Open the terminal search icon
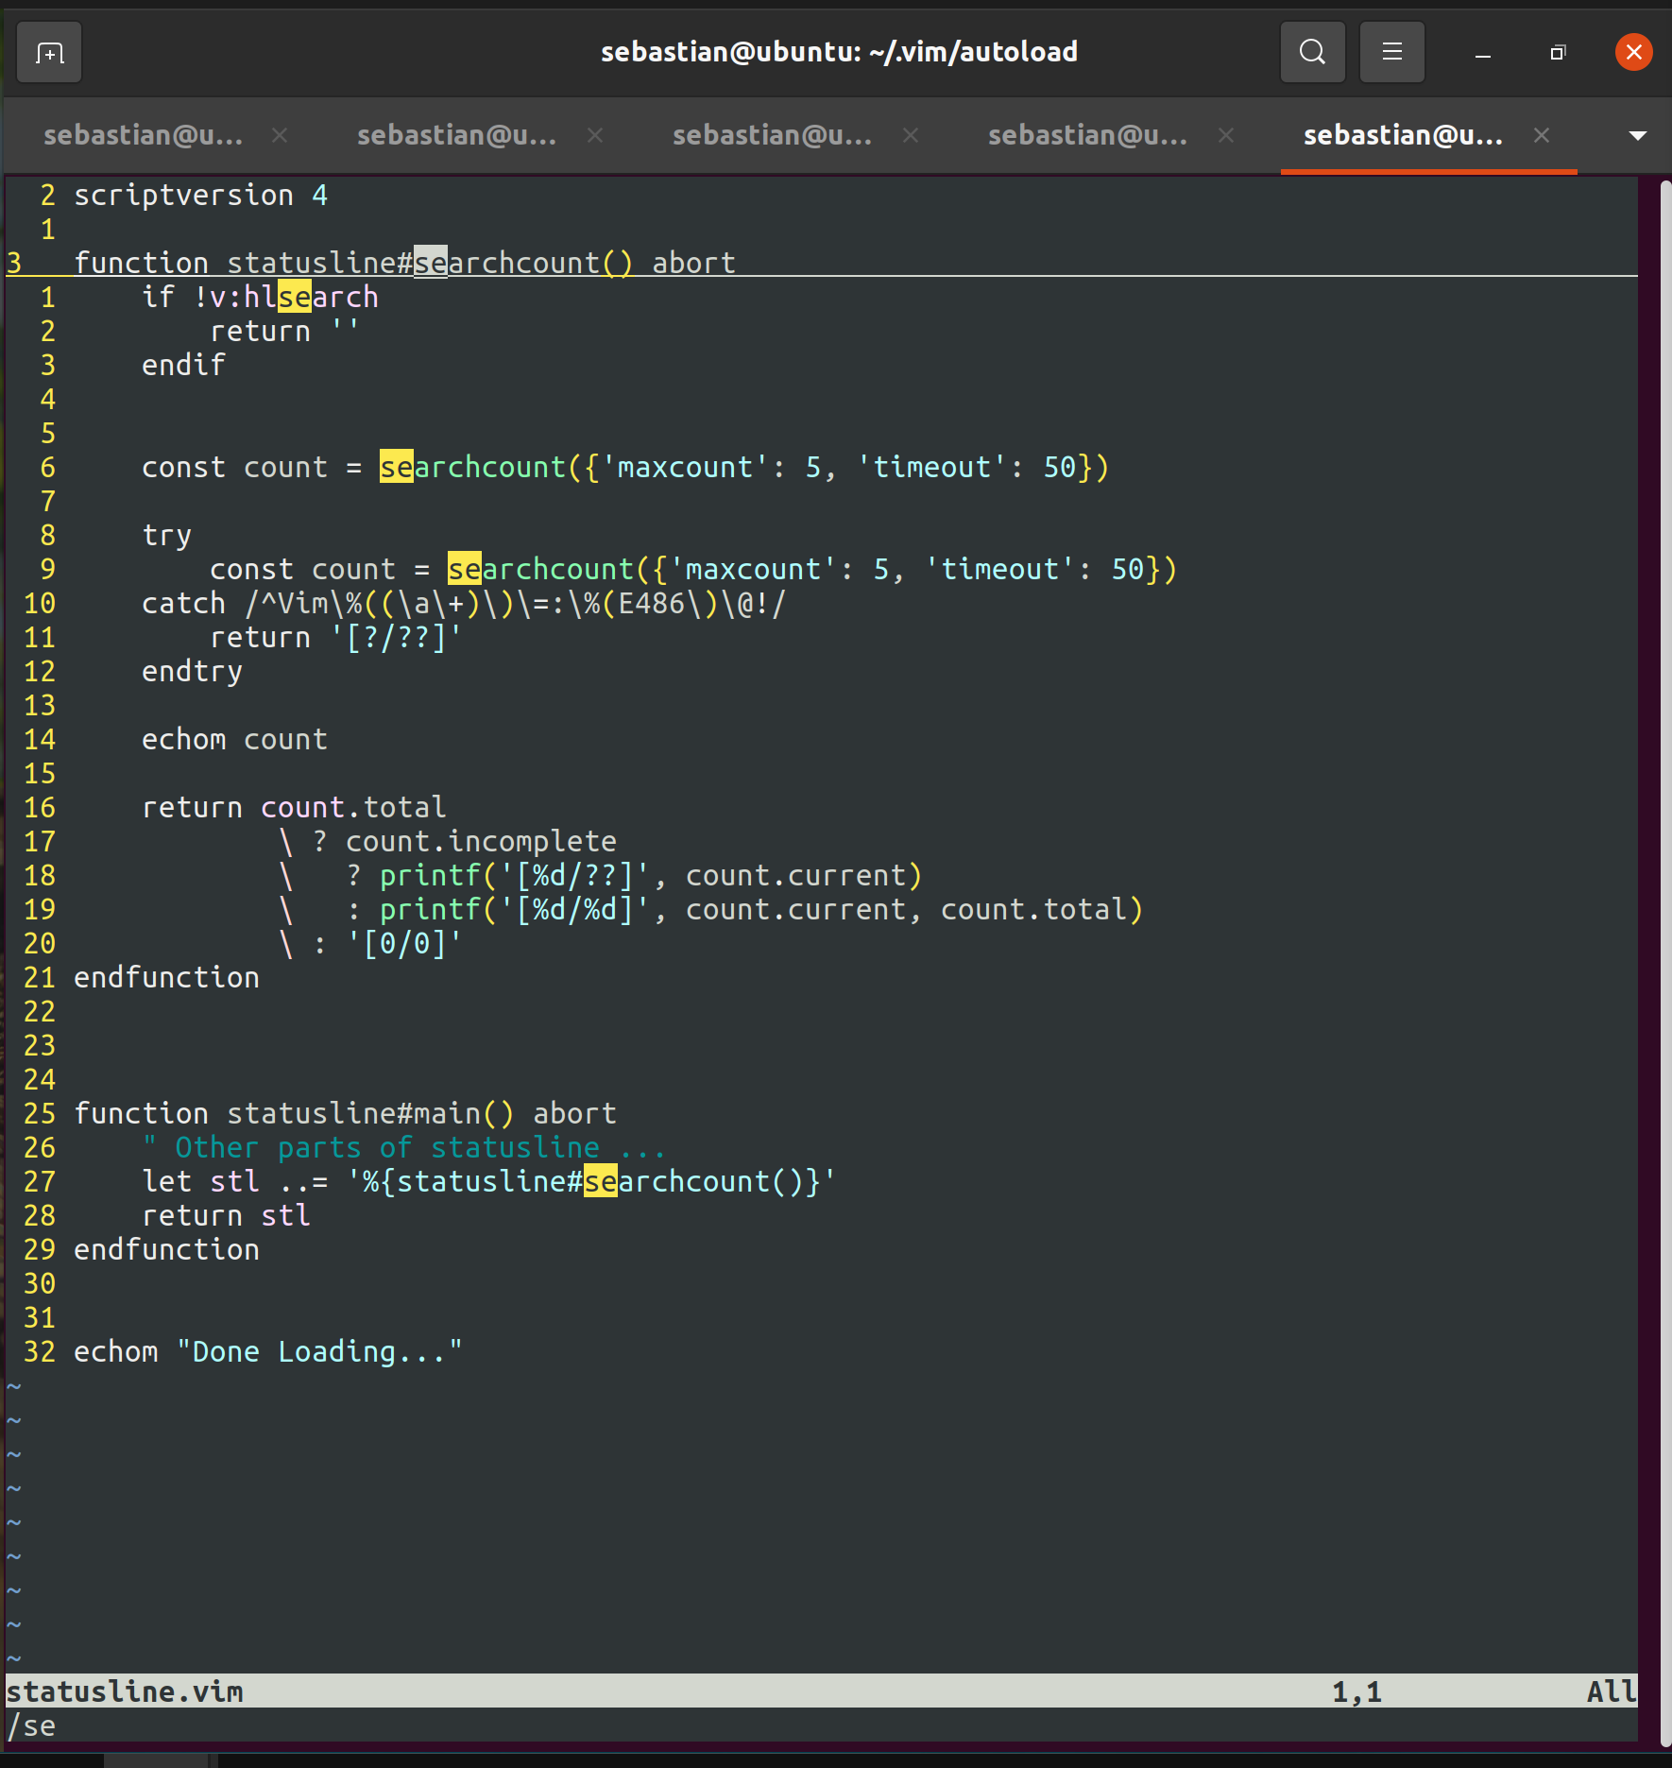The image size is (1672, 1768). tap(1312, 52)
